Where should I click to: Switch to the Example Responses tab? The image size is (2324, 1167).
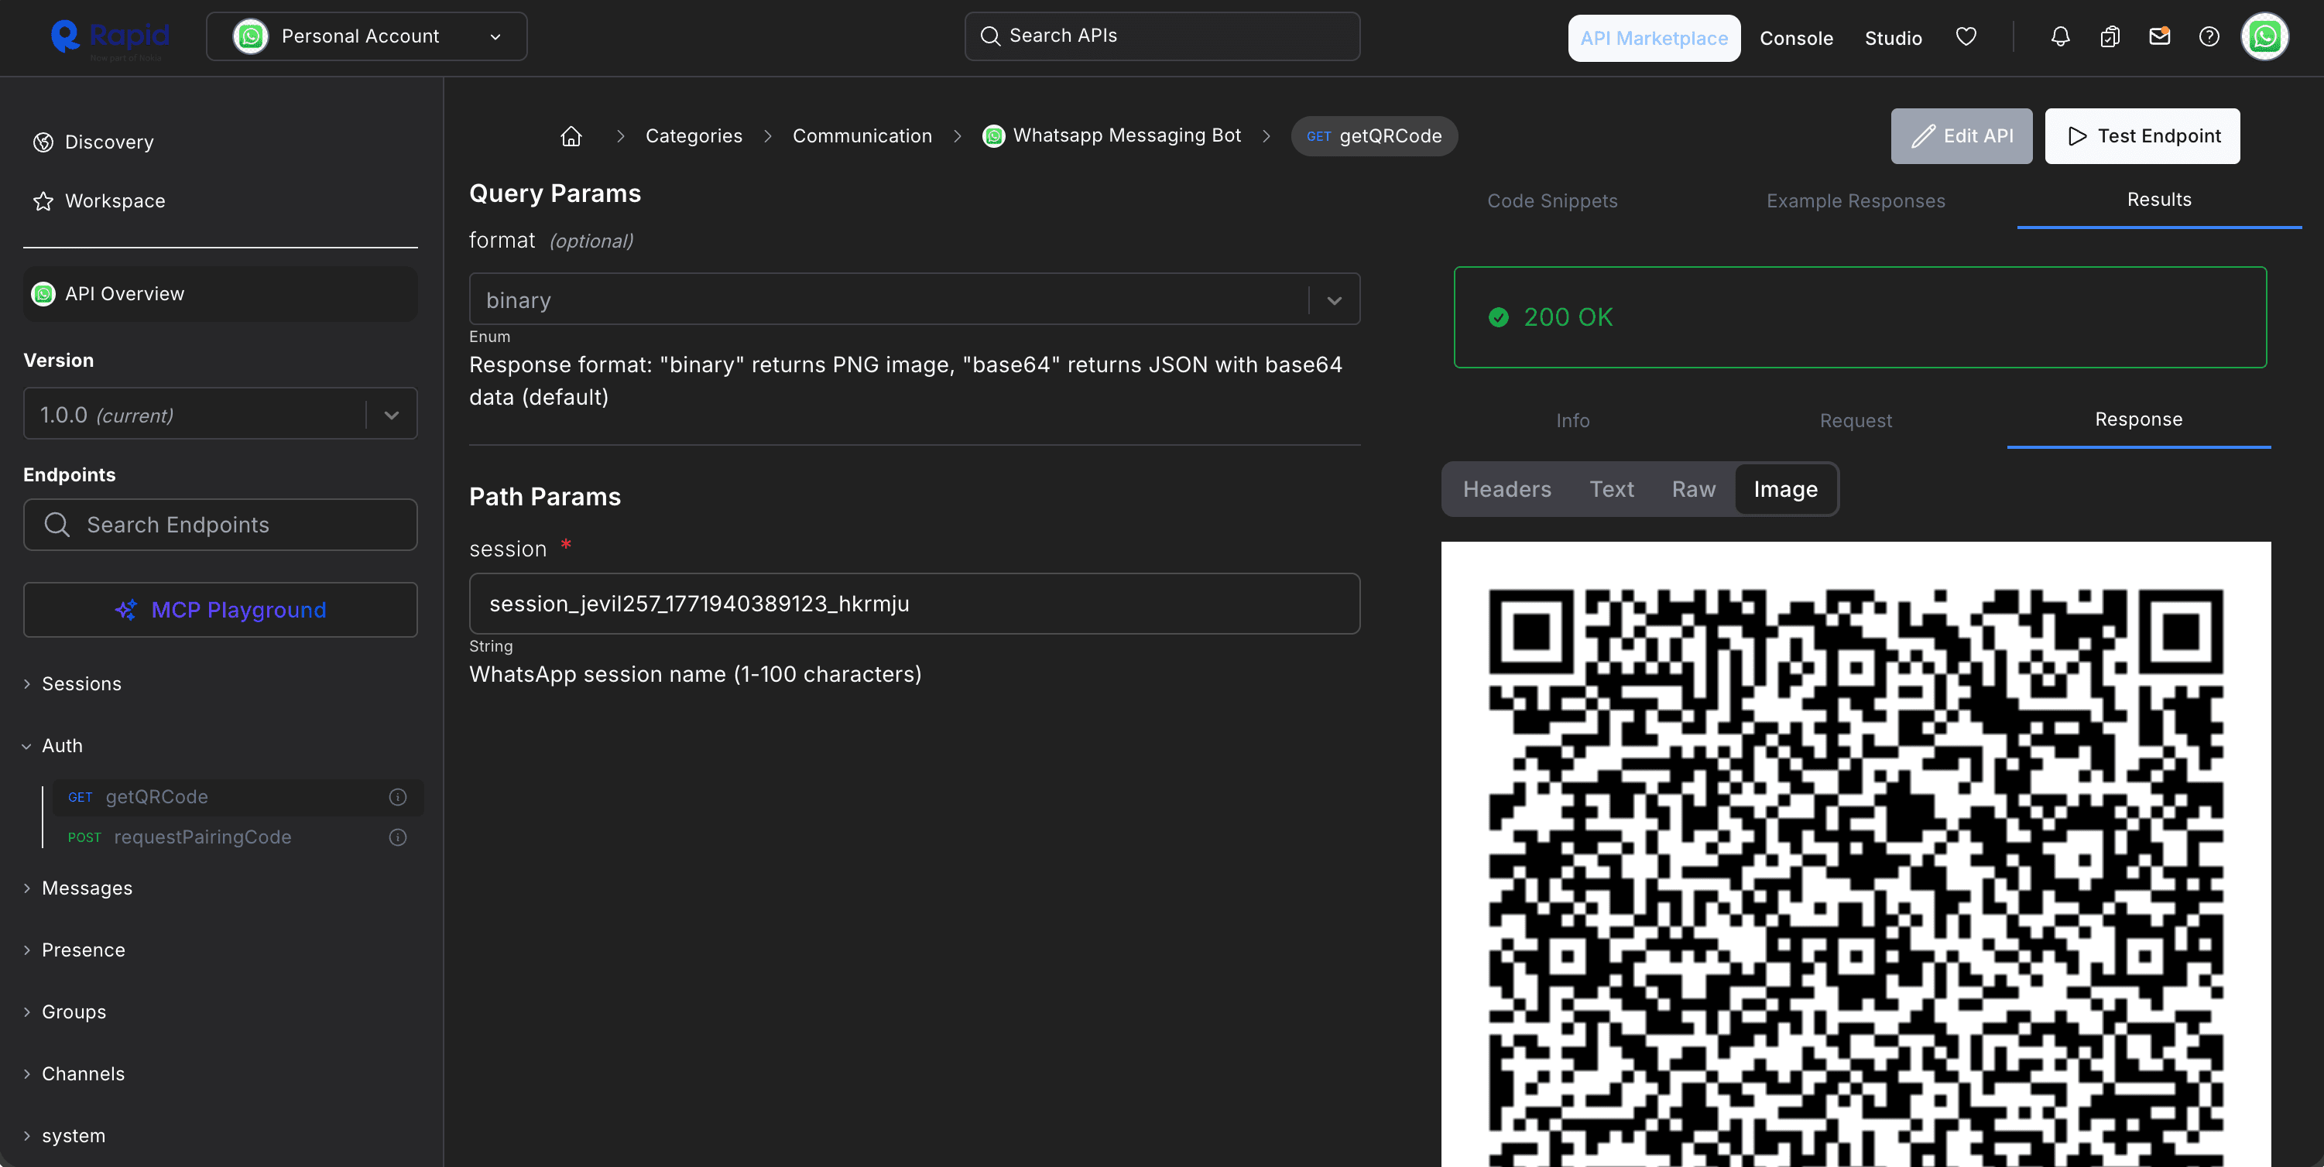click(1856, 200)
